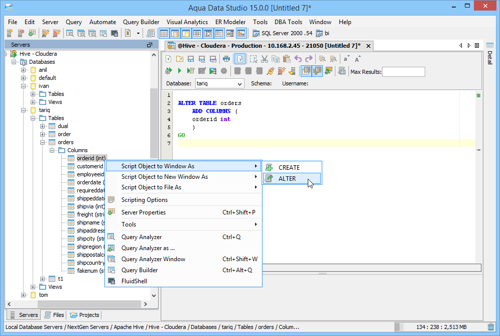Show previous tab with left arrow
Image resolution: width=500 pixels, height=336 pixels.
pyautogui.click(x=460, y=46)
